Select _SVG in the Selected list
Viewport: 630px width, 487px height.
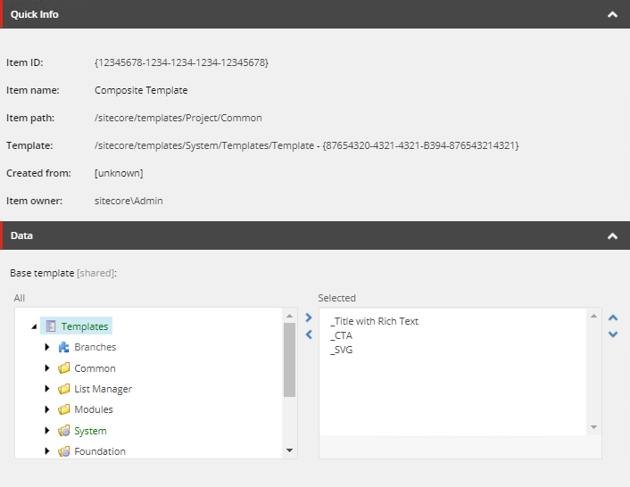[x=341, y=350]
